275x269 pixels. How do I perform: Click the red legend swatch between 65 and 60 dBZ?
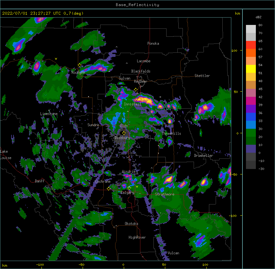click(x=251, y=45)
